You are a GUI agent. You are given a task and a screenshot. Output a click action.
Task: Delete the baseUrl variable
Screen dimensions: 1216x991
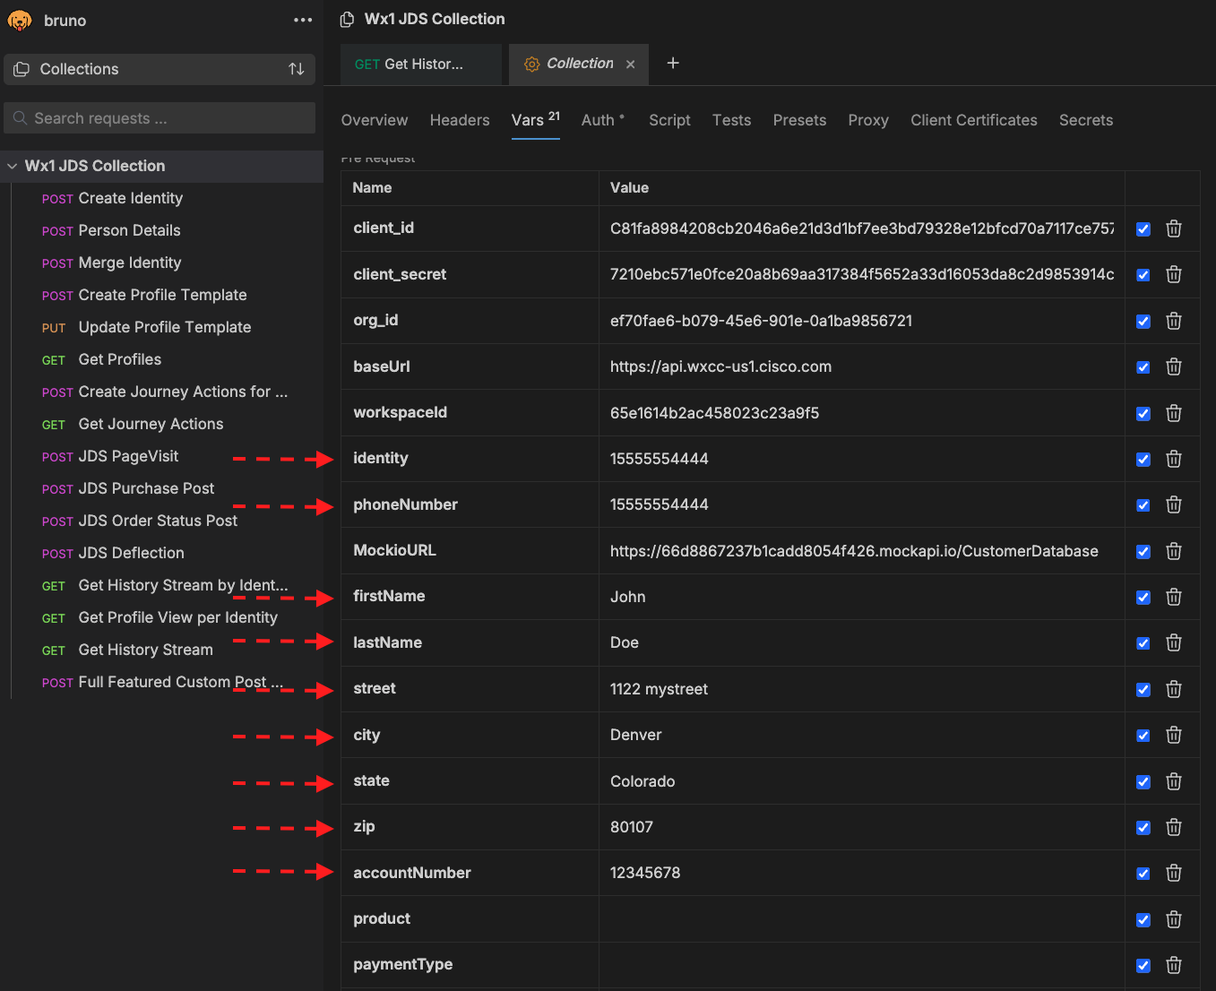pyautogui.click(x=1174, y=366)
